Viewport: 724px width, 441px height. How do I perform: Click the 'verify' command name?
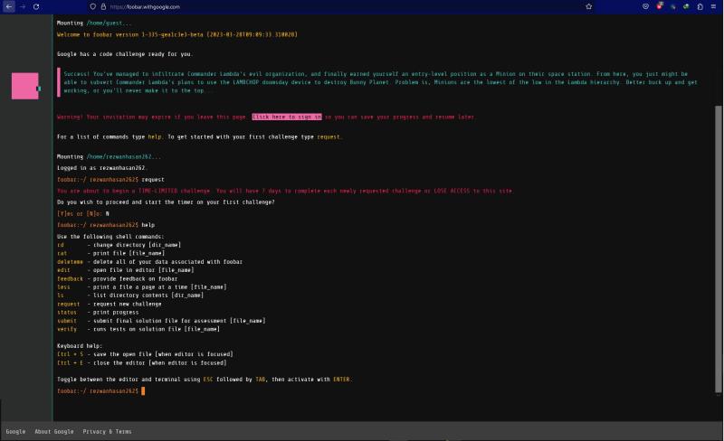click(67, 329)
